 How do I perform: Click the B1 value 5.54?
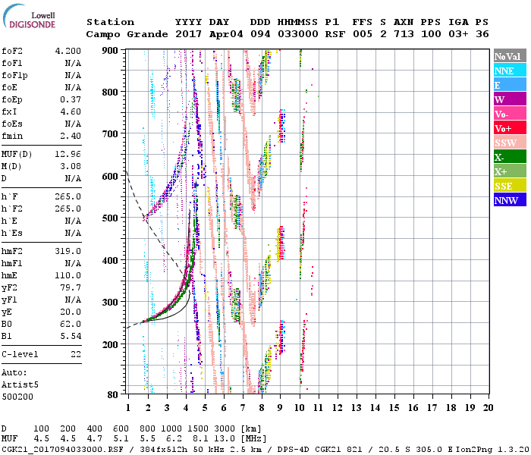pyautogui.click(x=71, y=336)
